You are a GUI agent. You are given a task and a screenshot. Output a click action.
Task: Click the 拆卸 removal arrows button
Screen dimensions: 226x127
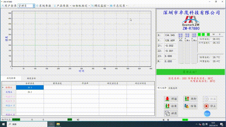coord(191,99)
